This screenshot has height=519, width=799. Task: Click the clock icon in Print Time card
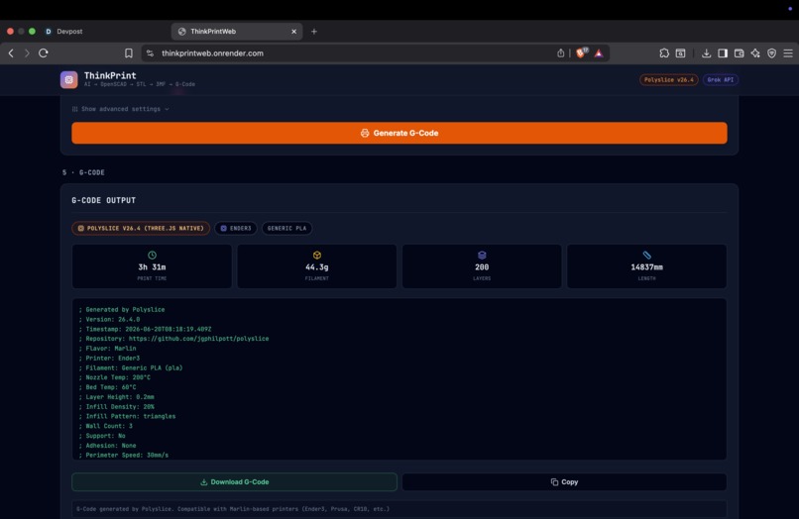pyautogui.click(x=152, y=255)
